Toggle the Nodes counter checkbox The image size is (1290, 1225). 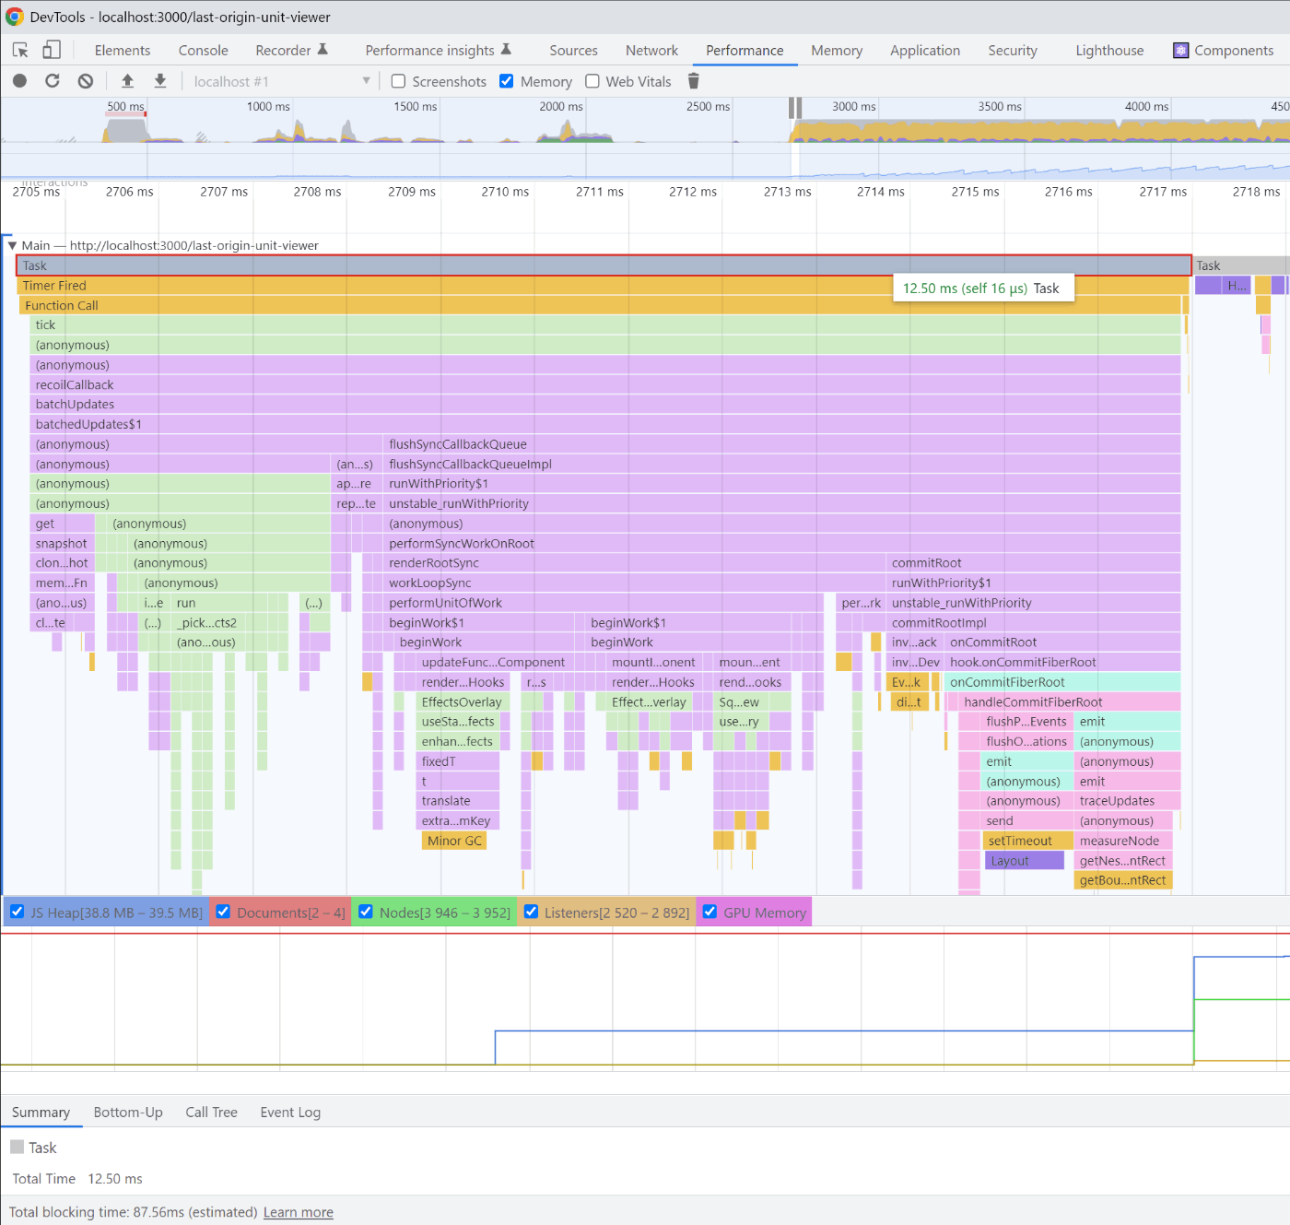point(366,912)
